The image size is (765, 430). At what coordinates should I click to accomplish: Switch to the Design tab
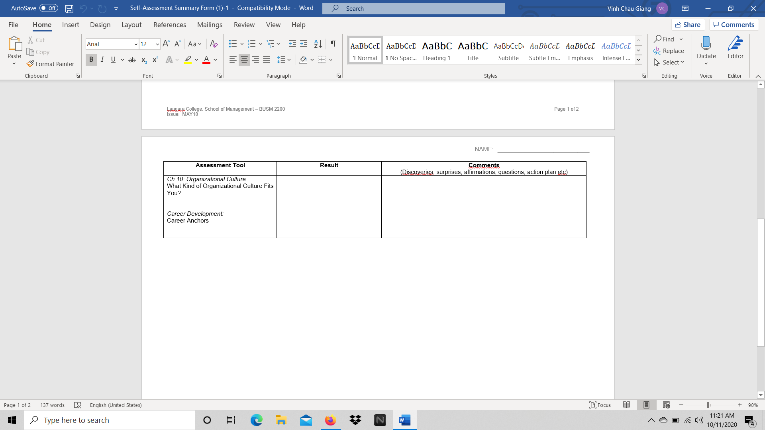(100, 25)
